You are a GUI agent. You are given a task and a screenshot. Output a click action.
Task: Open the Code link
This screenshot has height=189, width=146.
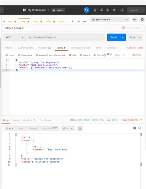coord(140,48)
